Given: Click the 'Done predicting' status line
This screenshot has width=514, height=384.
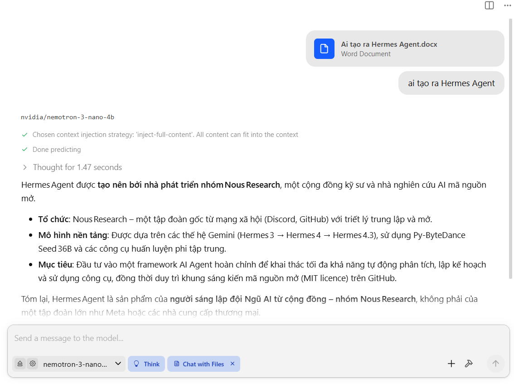Looking at the screenshot, I should 56,150.
